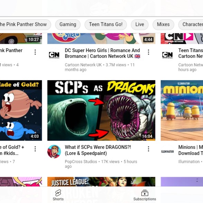Click PopCross Studios channel name text
Image resolution: width=203 pixels, height=203 pixels.
coord(81,162)
